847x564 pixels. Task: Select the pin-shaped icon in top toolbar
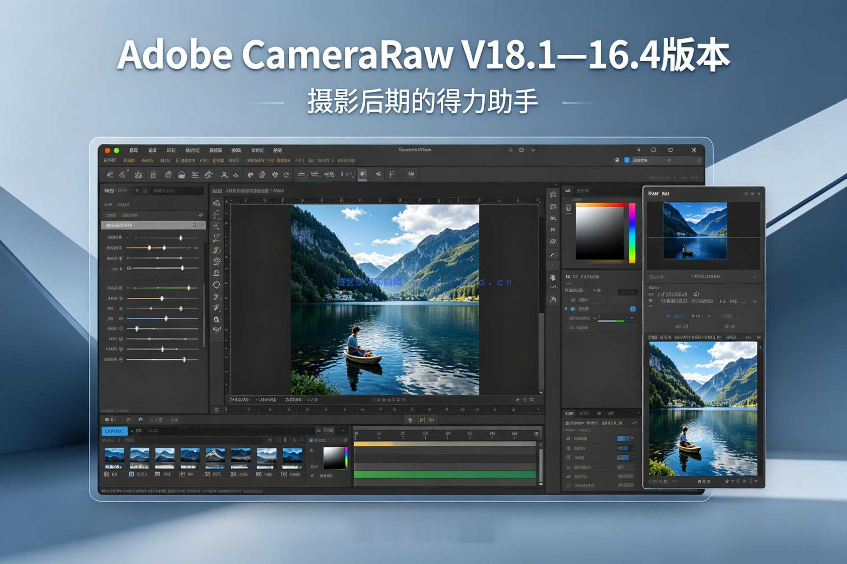tap(392, 174)
